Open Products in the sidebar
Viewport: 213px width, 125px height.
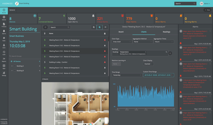pyautogui.click(x=4, y=25)
